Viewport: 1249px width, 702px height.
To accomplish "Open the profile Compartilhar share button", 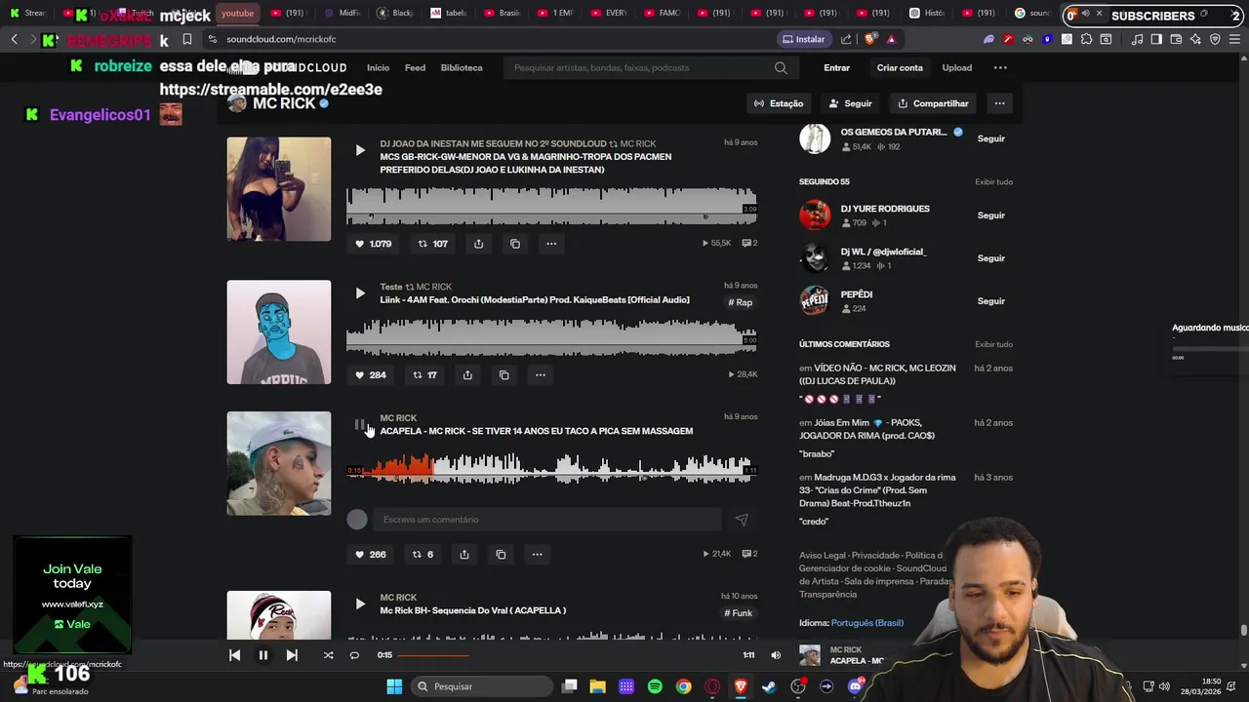I will coord(934,103).
